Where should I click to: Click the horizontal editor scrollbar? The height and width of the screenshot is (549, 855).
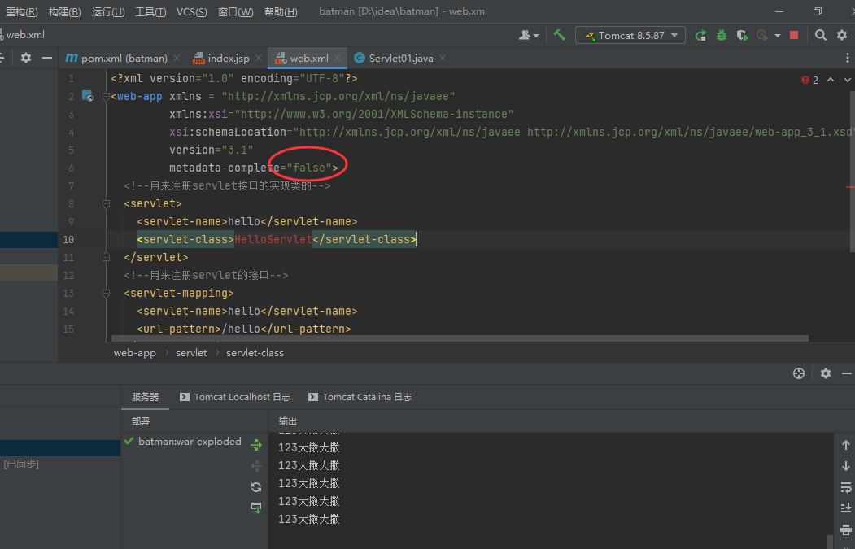coord(460,338)
